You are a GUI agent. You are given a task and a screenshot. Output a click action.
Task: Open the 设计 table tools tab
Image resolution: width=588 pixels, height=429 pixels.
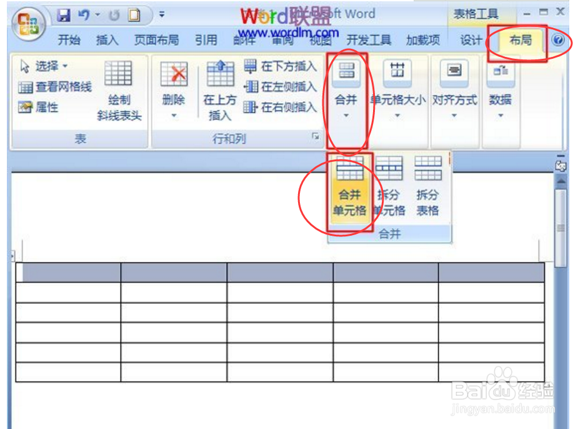pyautogui.click(x=471, y=40)
